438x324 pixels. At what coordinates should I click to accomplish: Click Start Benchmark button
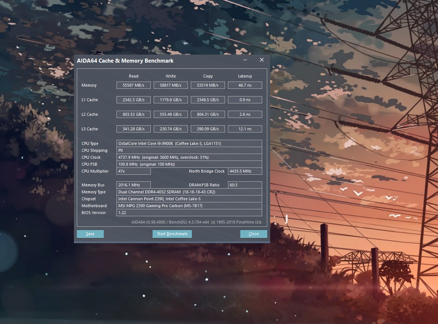coord(172,234)
